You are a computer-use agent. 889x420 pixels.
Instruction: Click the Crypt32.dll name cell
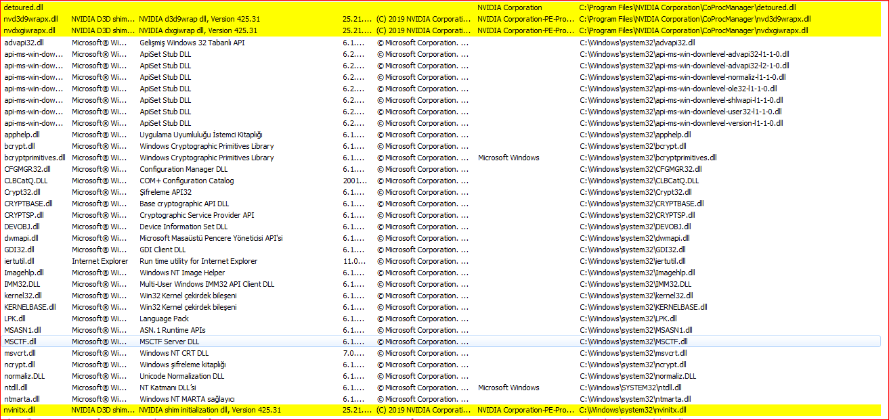click(22, 192)
